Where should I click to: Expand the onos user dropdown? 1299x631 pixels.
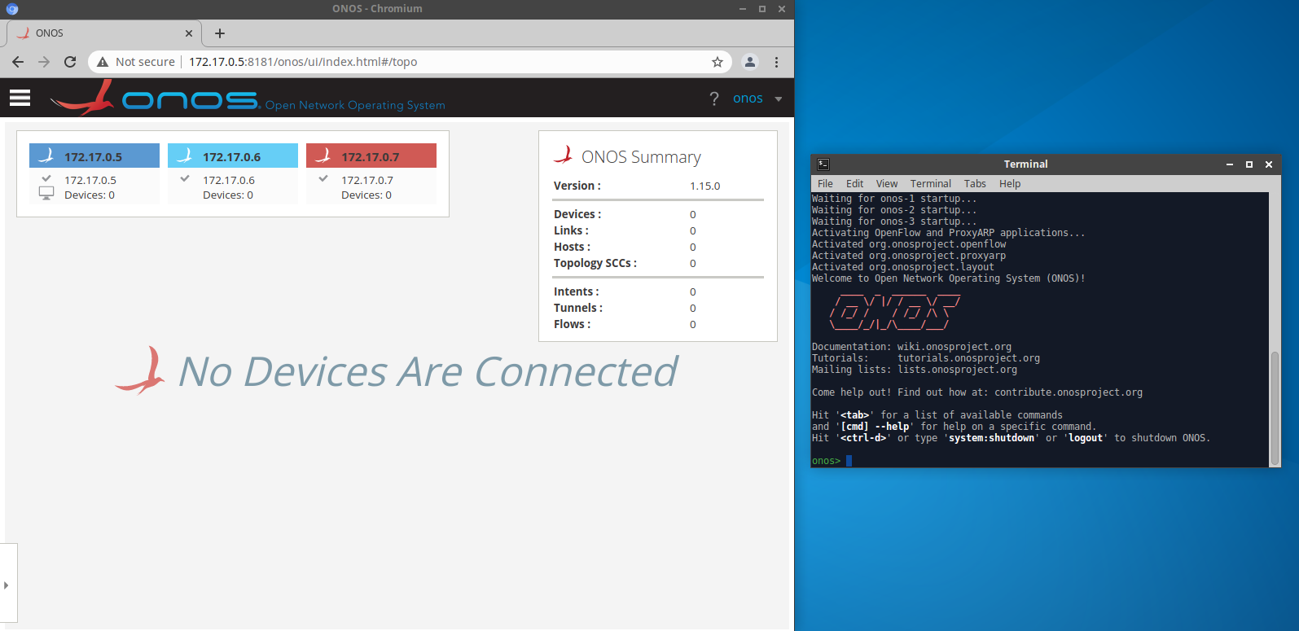(778, 99)
